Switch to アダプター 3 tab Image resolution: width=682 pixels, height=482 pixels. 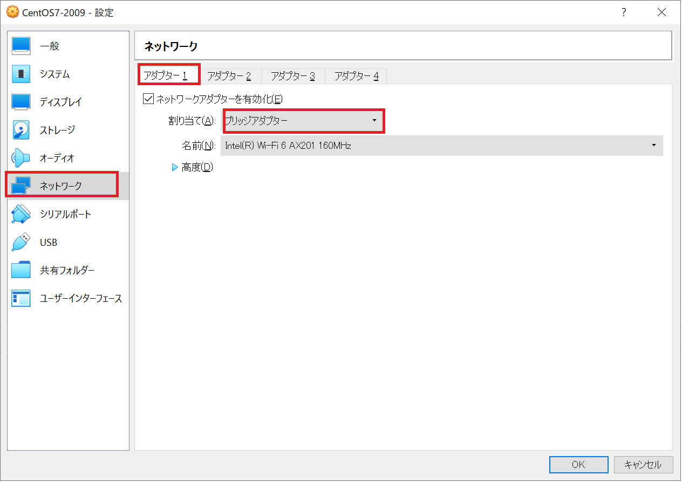coord(293,76)
